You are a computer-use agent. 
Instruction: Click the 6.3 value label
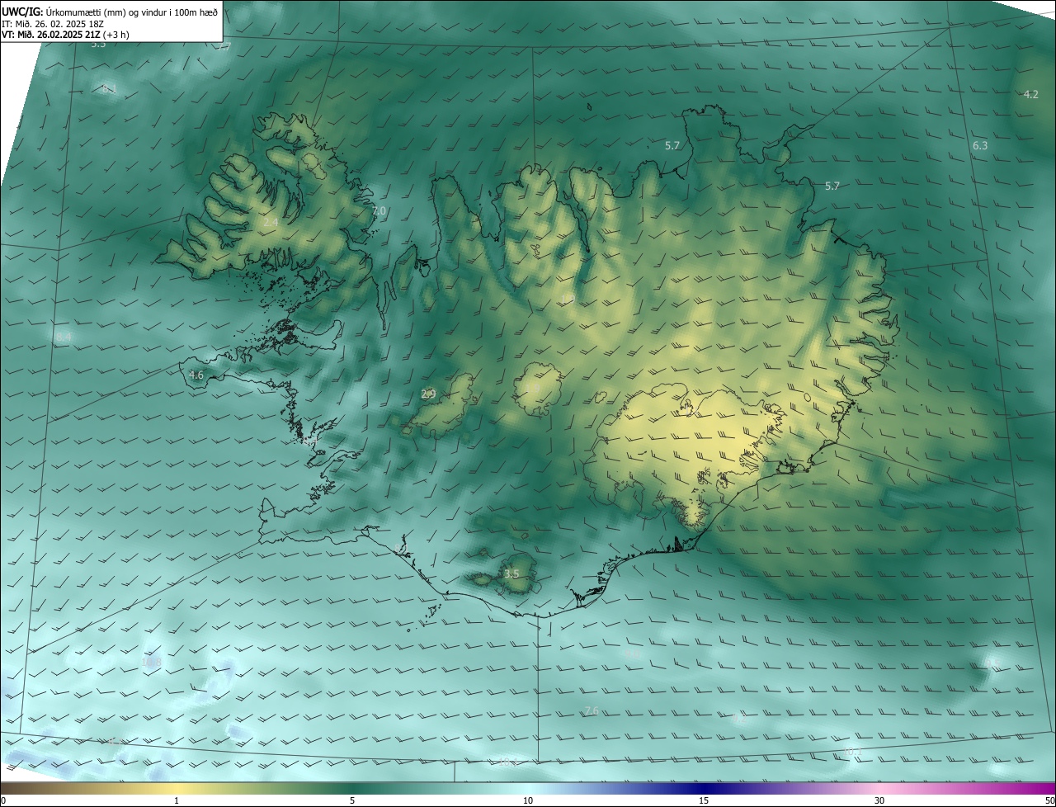(980, 145)
